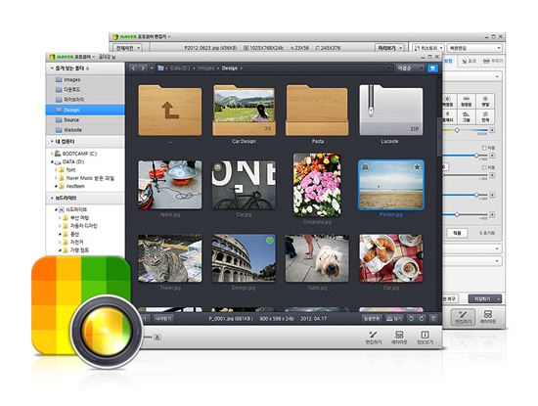
Task: Click the 저장하기 save button in the editor
Action: point(485,298)
